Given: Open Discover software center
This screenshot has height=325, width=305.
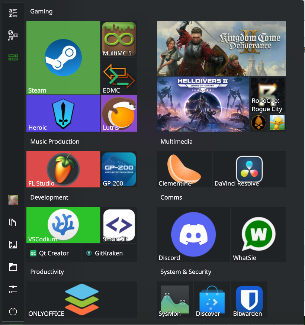Looking at the screenshot, I should [212, 299].
